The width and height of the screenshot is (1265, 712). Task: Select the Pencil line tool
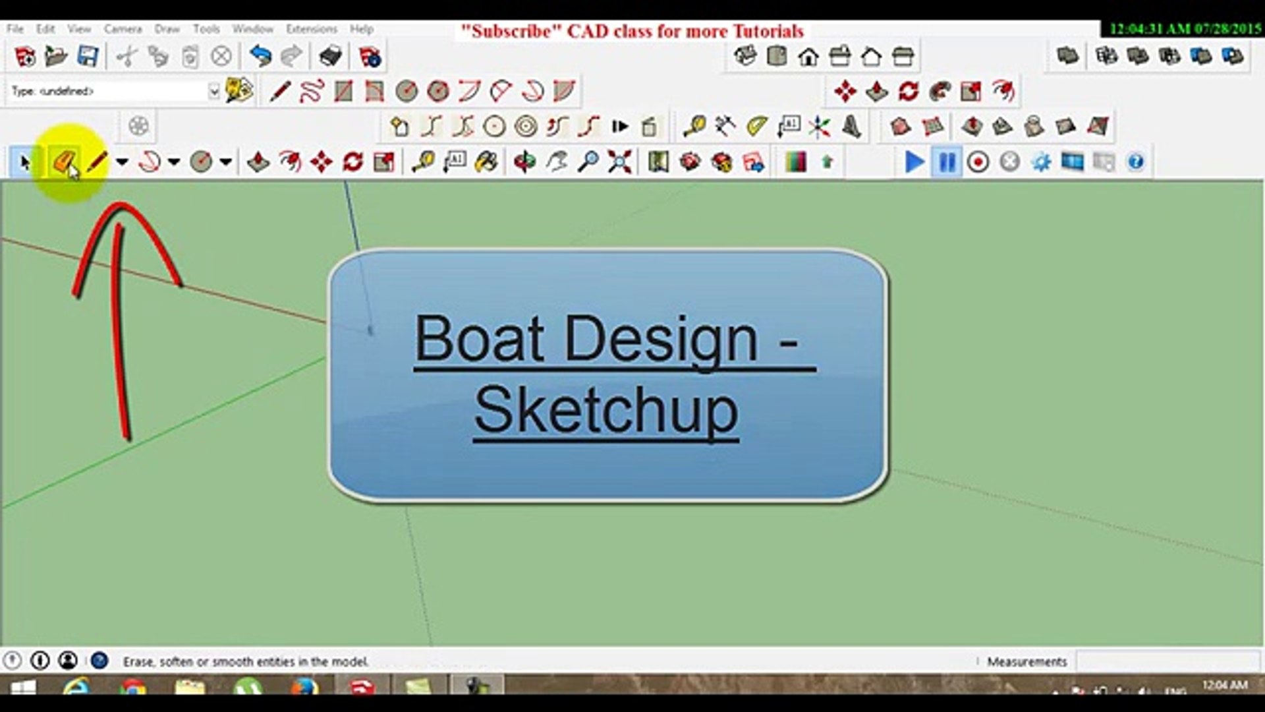point(98,162)
